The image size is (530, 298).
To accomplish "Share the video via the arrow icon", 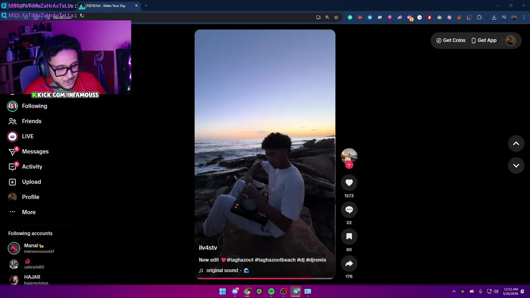I will coord(349,263).
